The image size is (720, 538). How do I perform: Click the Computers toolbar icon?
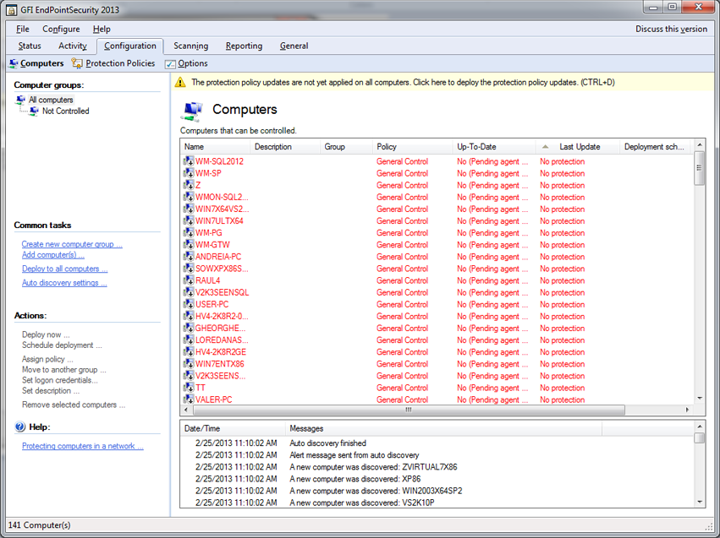(x=14, y=63)
